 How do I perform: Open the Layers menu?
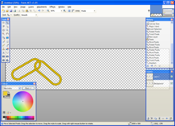pyautogui.click(x=31, y=7)
